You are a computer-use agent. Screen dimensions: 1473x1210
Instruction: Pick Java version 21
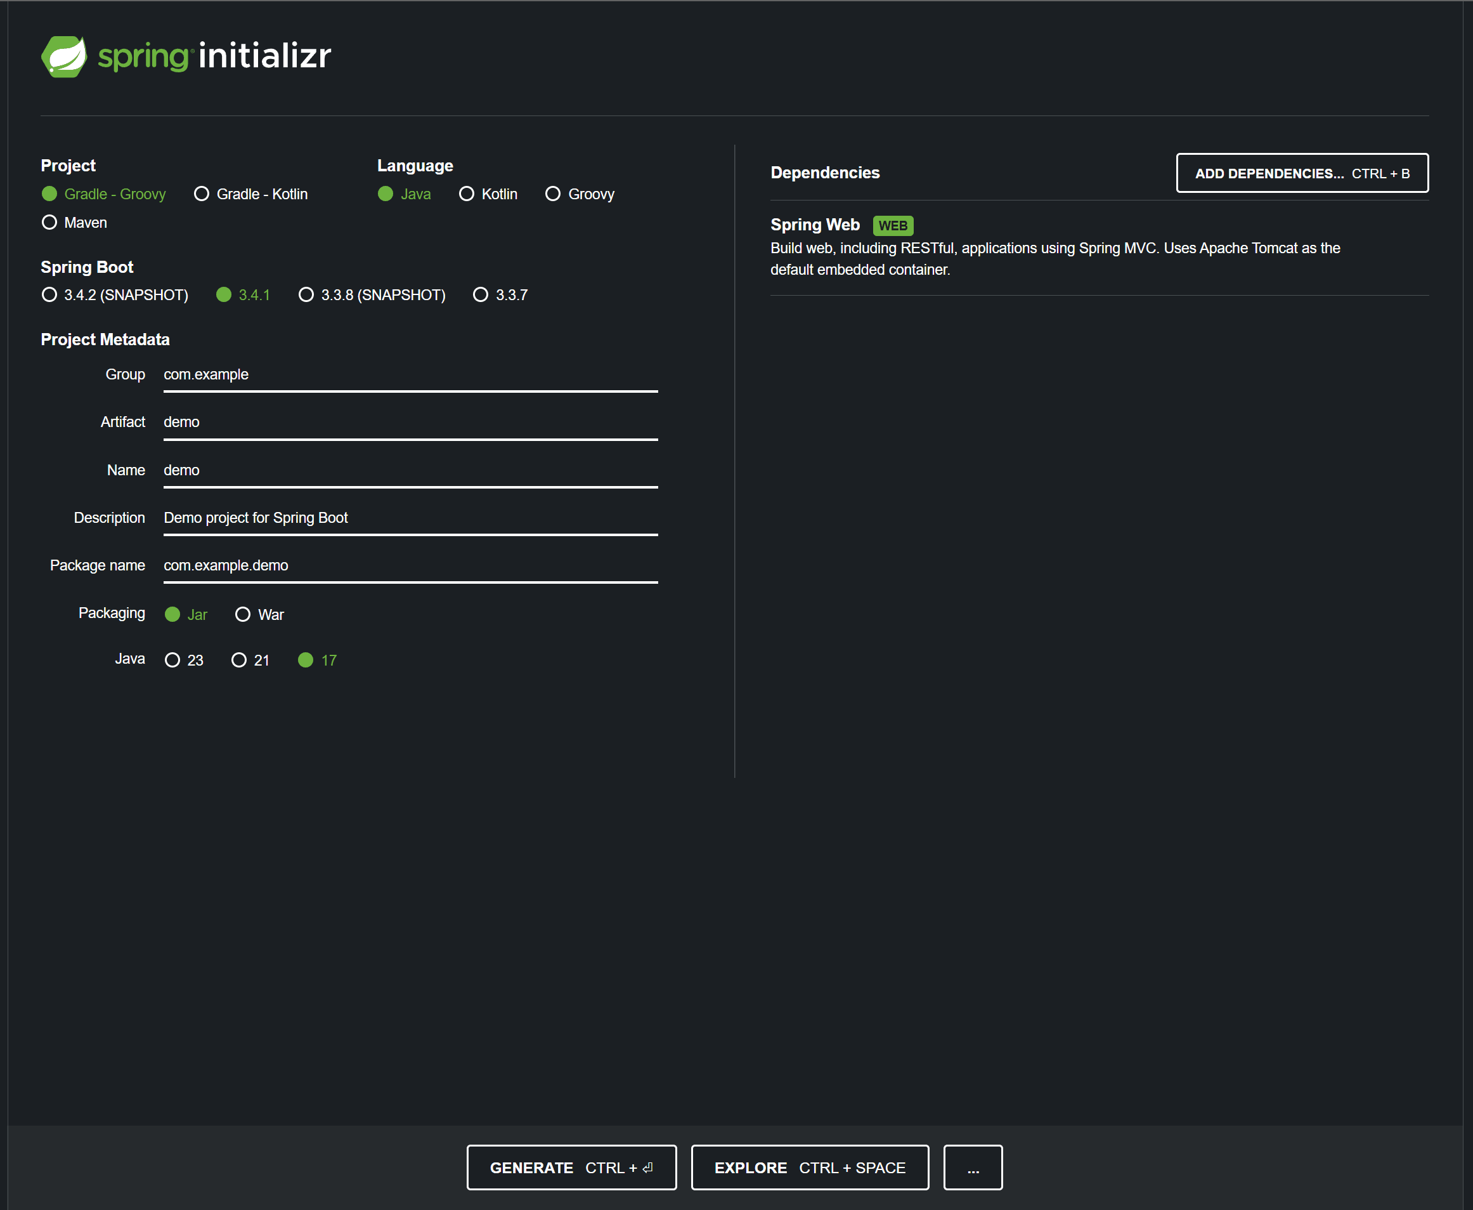(x=250, y=660)
